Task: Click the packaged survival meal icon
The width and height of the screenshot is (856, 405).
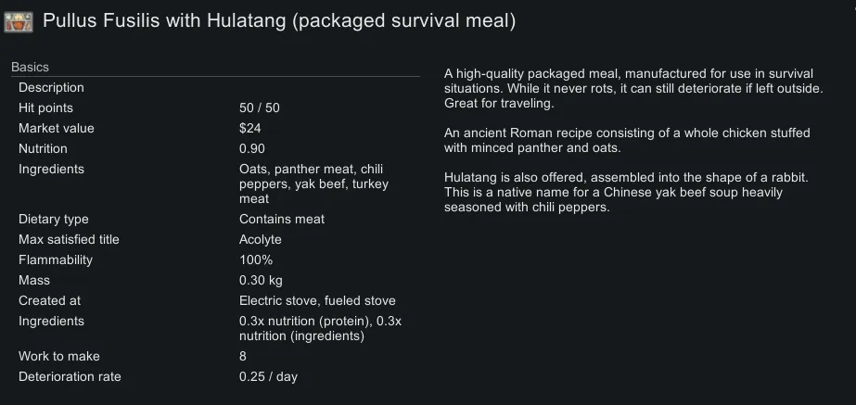Action: pyautogui.click(x=19, y=20)
